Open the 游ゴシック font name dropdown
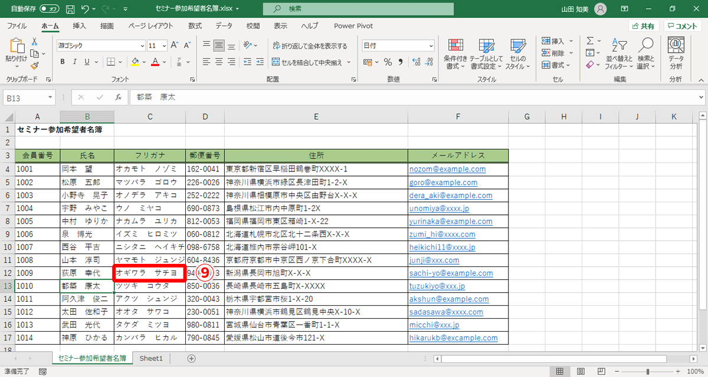The width and height of the screenshot is (708, 377). click(142, 45)
